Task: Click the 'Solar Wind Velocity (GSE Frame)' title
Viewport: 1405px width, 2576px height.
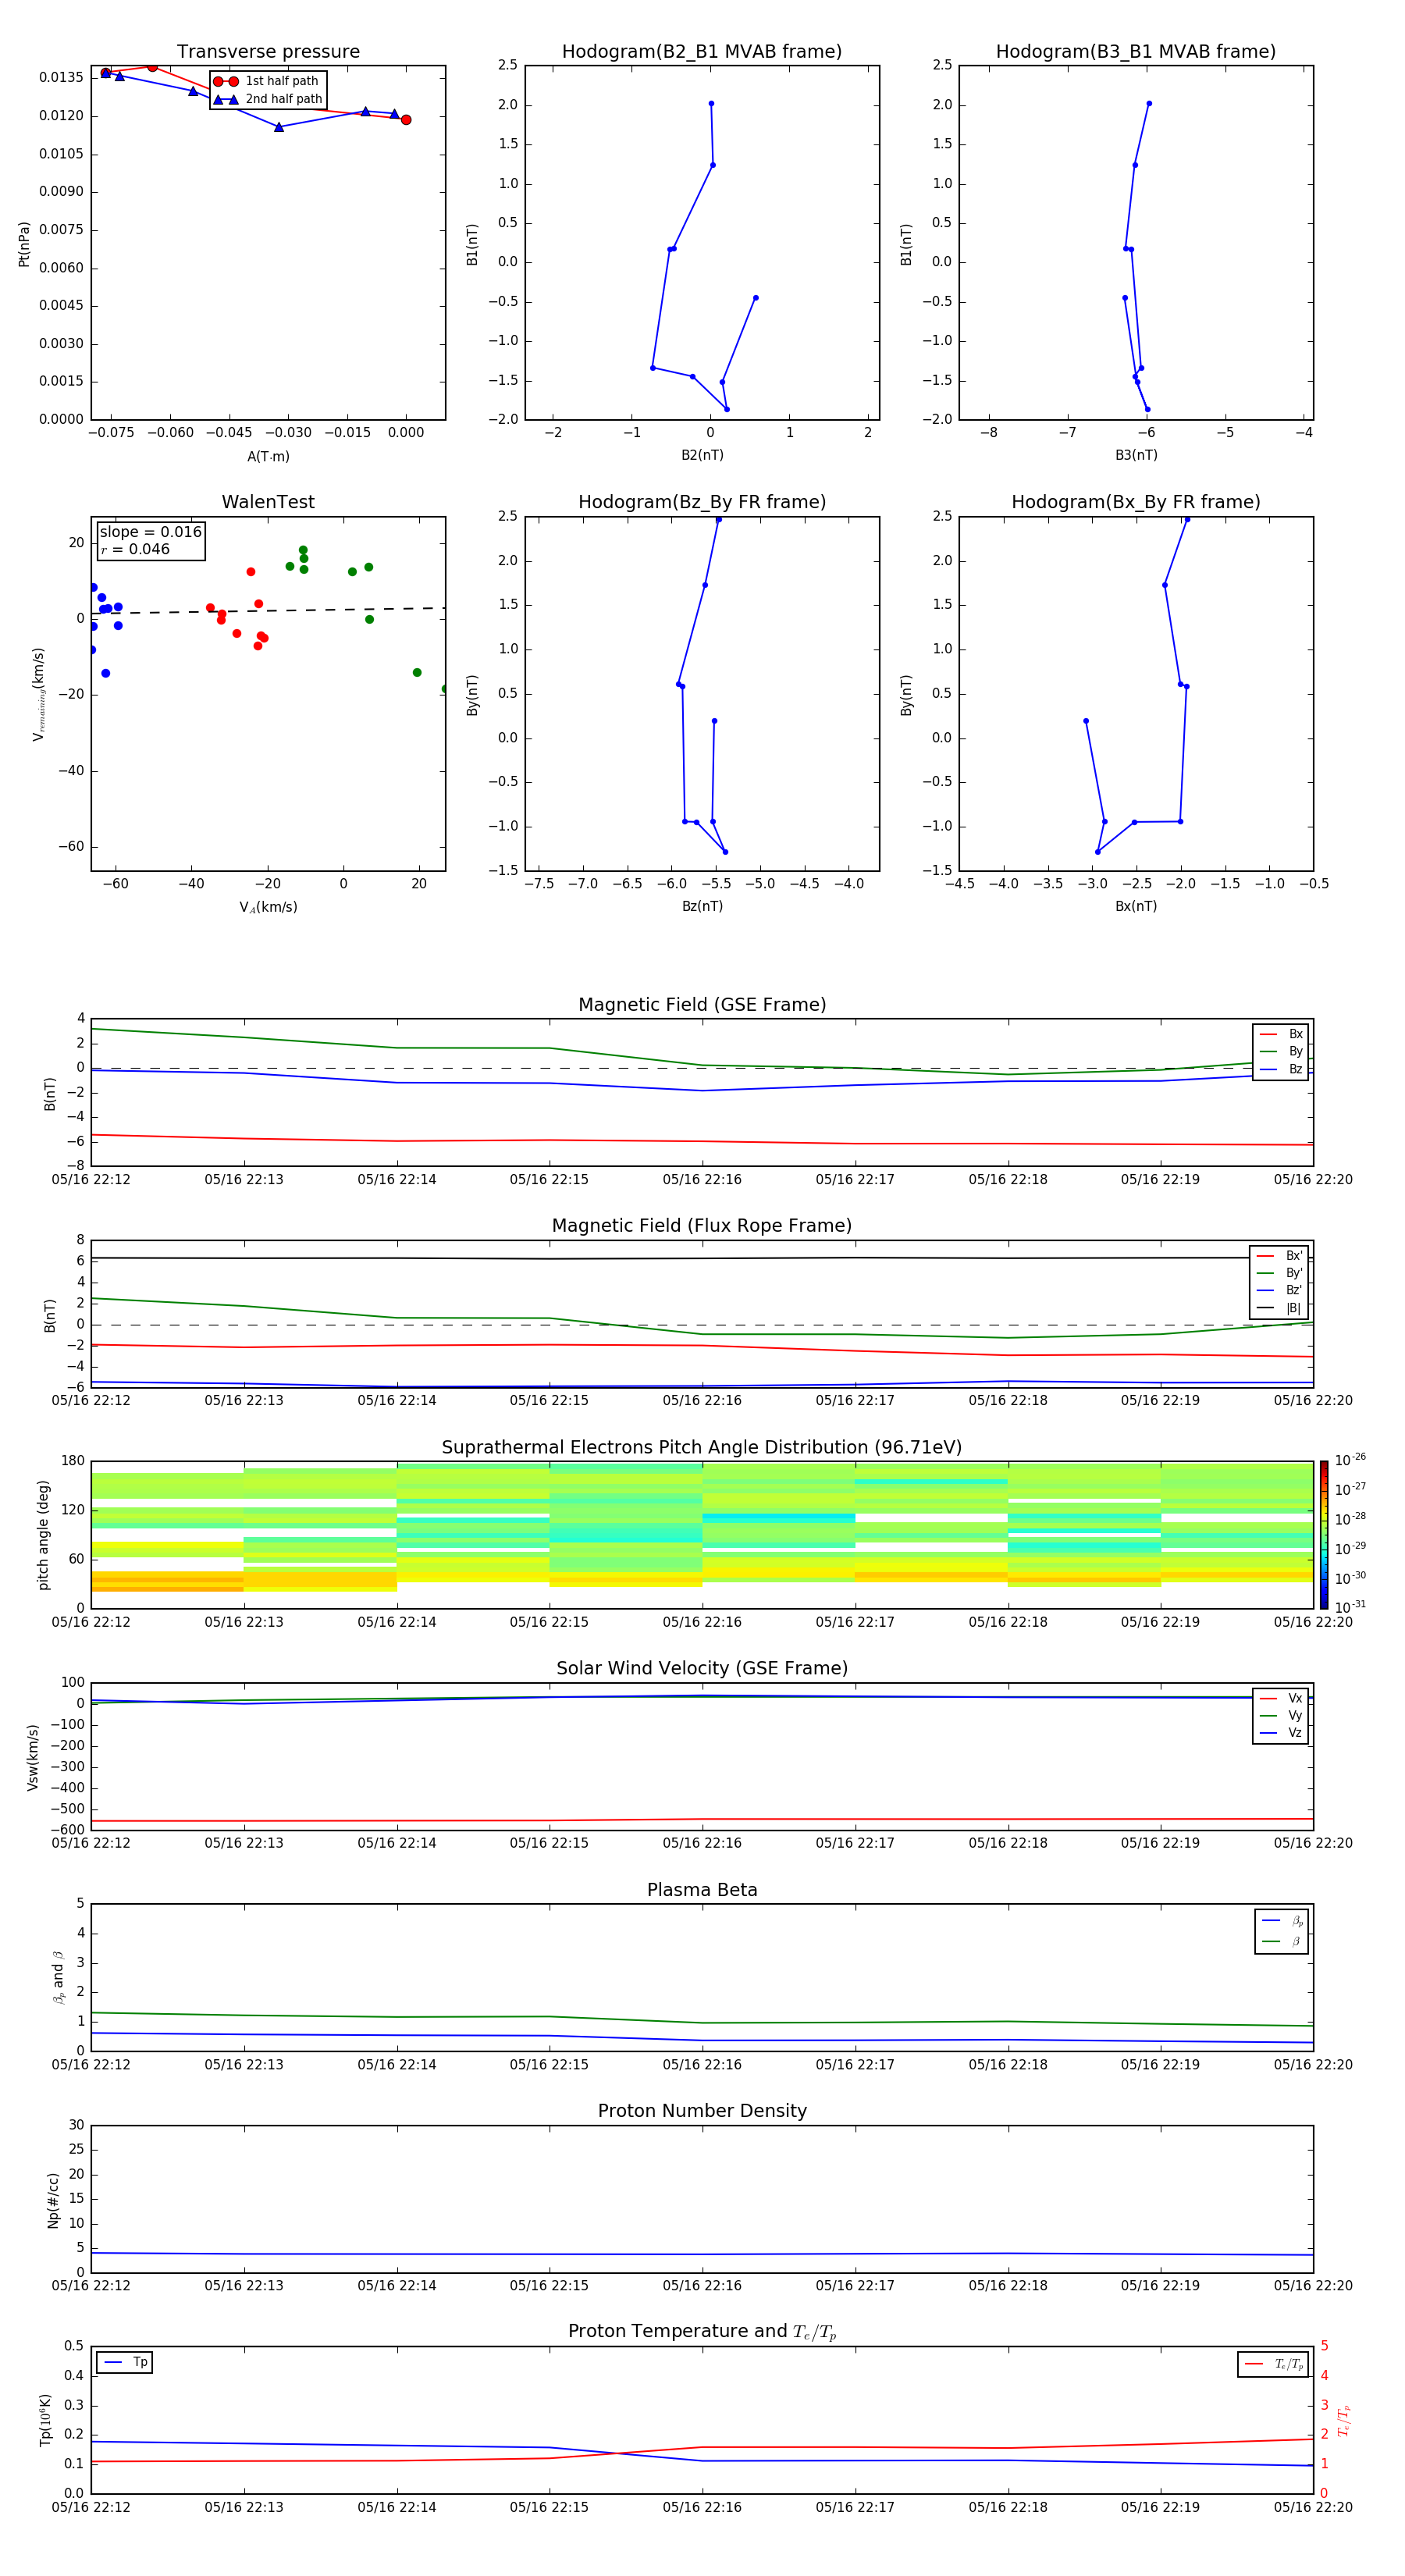Action: (702, 1668)
